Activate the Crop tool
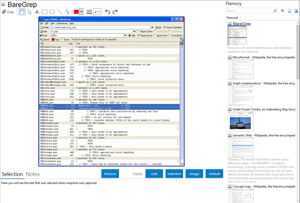Screen dimensions: 300x203 click(8, 12)
